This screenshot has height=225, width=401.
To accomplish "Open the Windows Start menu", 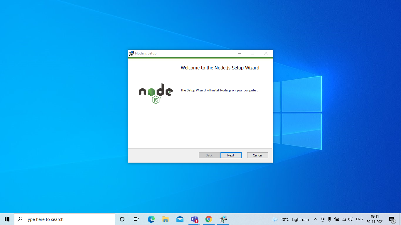I will 7,219.
